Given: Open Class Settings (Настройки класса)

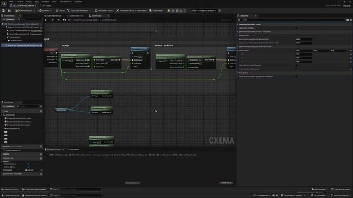Looking at the screenshot, I should 104,10.
